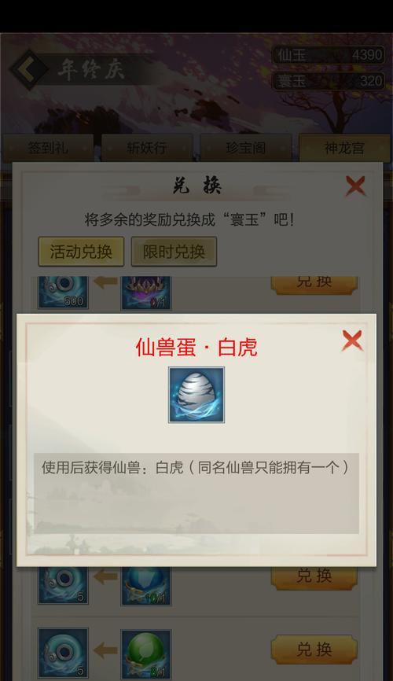This screenshot has height=681, width=393.
Task: Tap the blue crystal item icon
Action: pyautogui.click(x=146, y=586)
